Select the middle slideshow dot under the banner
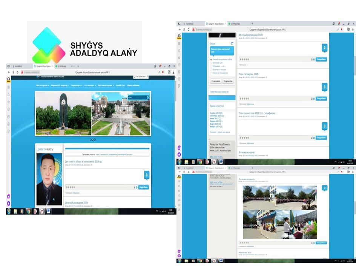362x272 pixels. point(93,140)
